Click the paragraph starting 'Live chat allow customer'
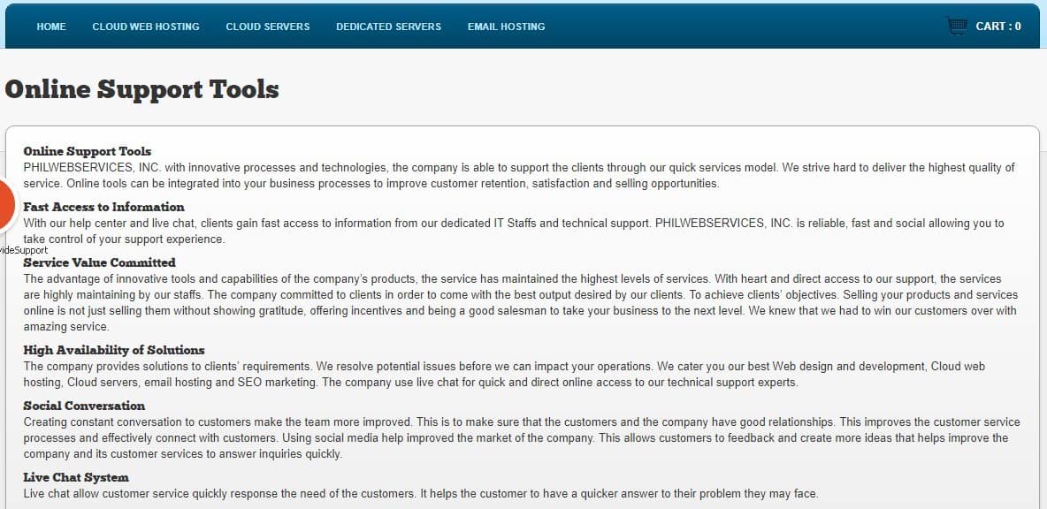This screenshot has width=1047, height=509. pyautogui.click(x=421, y=494)
